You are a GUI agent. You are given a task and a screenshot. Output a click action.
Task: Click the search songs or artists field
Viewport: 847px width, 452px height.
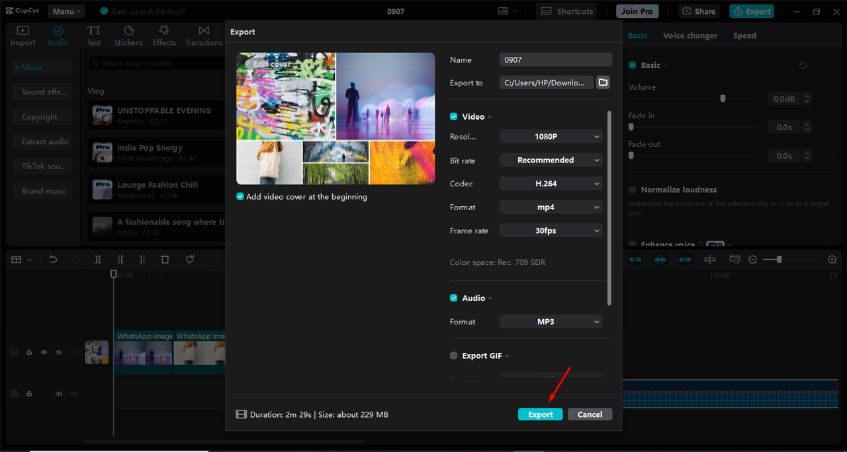tap(157, 63)
